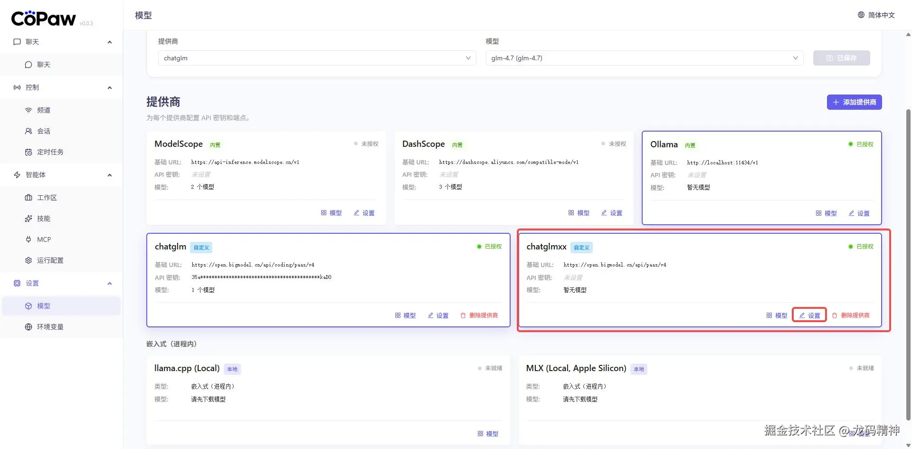
Task: Click the 运行配置 gear icon
Action: pos(28,260)
